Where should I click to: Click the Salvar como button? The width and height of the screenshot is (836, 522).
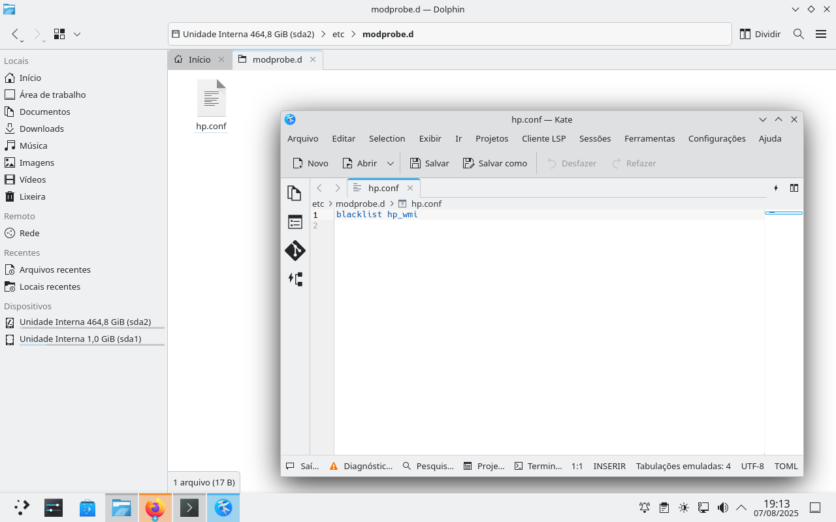tap(495, 163)
